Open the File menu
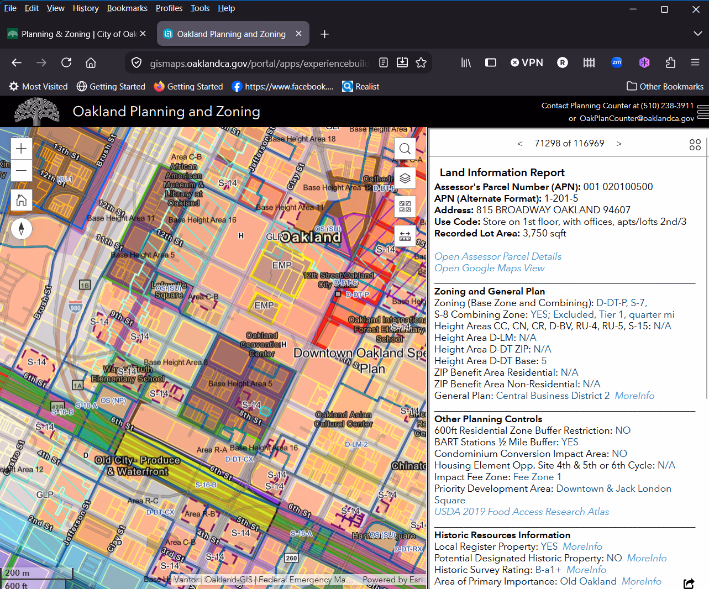This screenshot has width=709, height=589. (10, 8)
